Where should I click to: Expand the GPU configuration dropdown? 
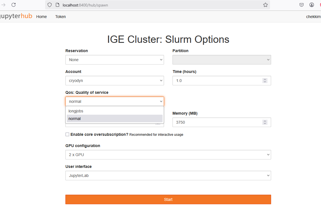pos(168,155)
